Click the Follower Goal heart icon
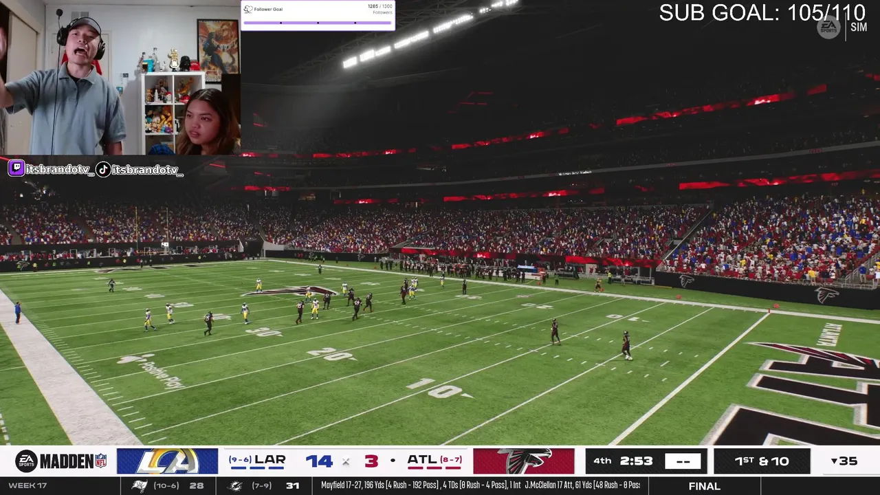The image size is (880, 495). (x=248, y=9)
